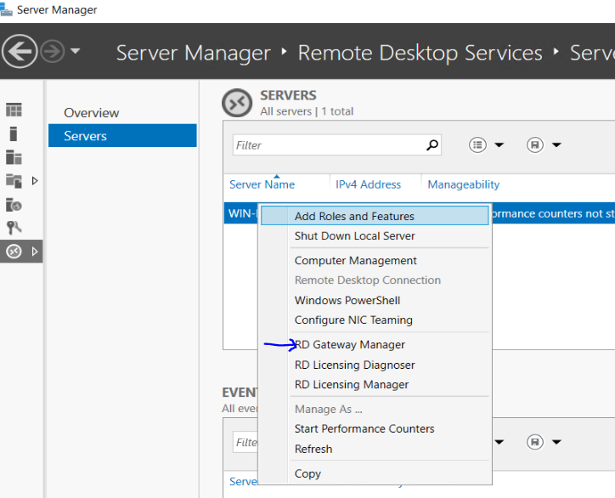Select the Servers page
Viewport: 615px width, 498px height.
[x=122, y=136]
